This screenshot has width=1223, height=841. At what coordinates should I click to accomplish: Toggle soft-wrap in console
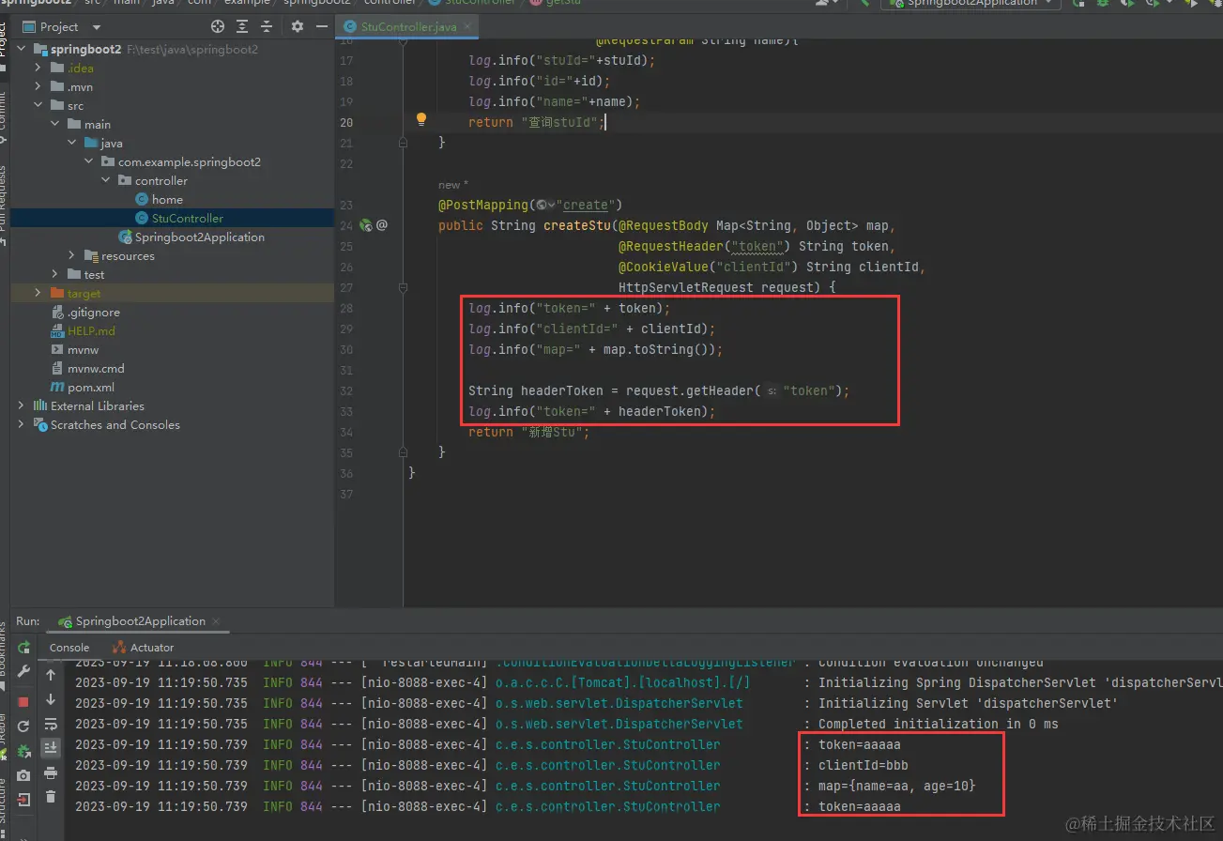(51, 724)
